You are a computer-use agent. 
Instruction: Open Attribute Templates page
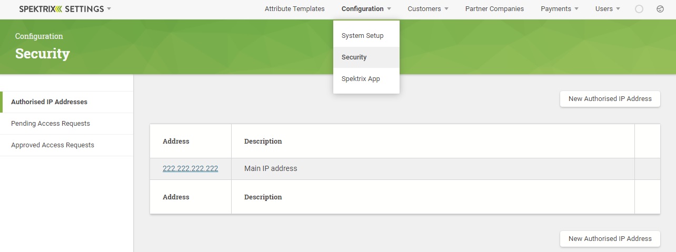[x=295, y=9]
